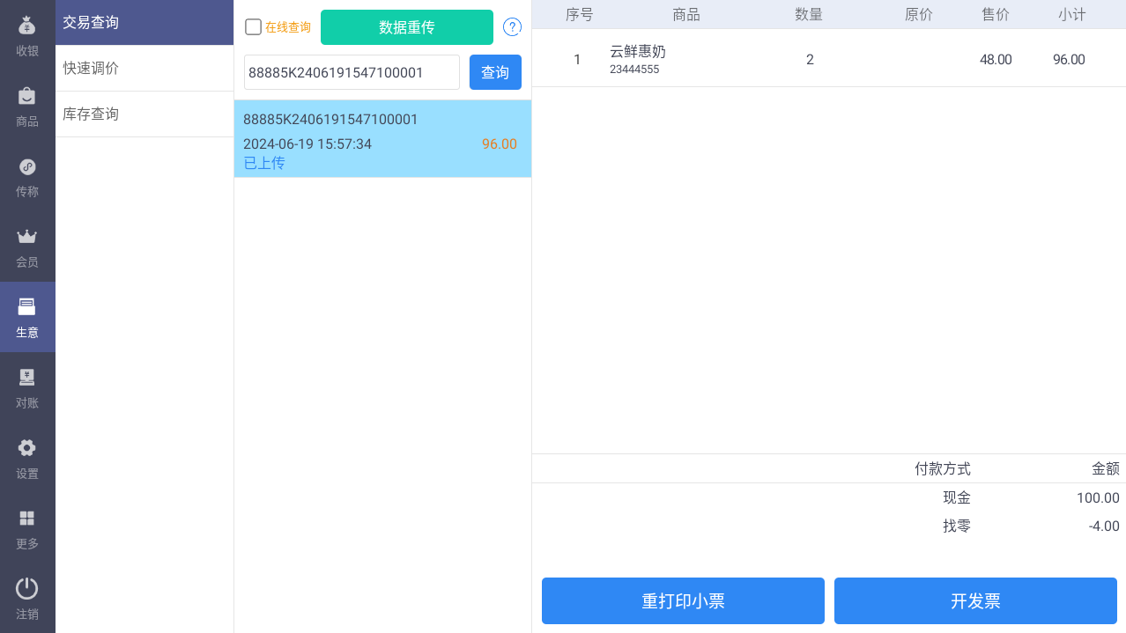The image size is (1126, 633).
Task: Click the 注销 logout icon
Action: pos(27,596)
